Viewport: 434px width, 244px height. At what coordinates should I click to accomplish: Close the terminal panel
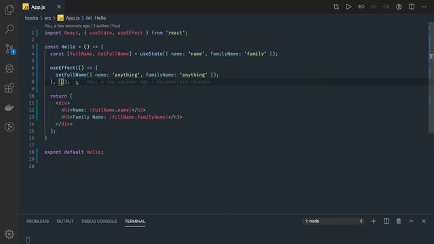pyautogui.click(x=424, y=221)
